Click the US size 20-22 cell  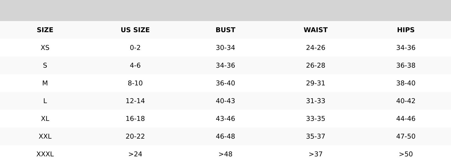[x=135, y=136]
